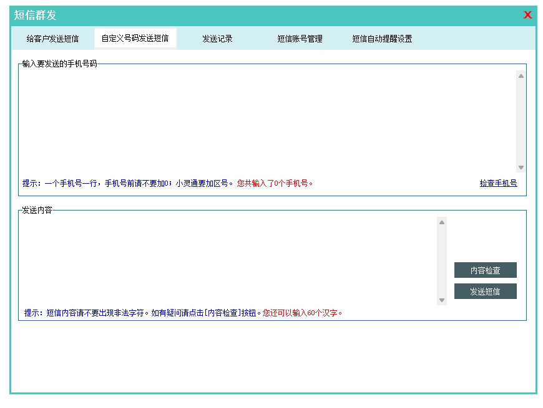Click the message box scroll-down arrow
This screenshot has height=408, width=543.
coord(442,300)
